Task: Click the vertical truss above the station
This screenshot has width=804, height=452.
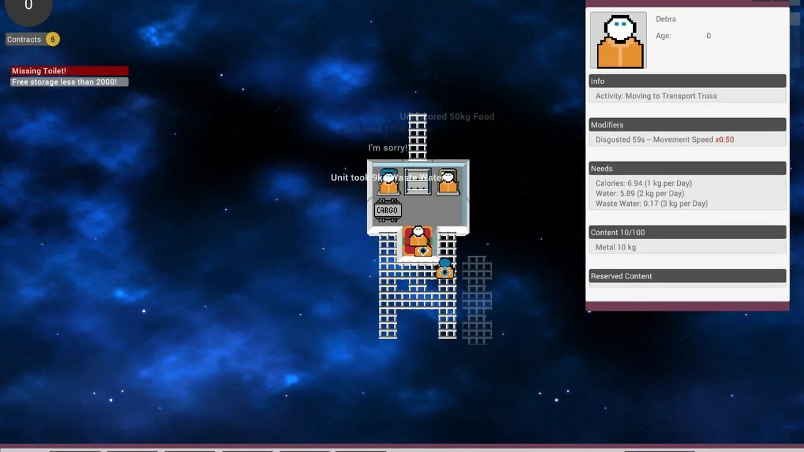Action: (x=417, y=136)
